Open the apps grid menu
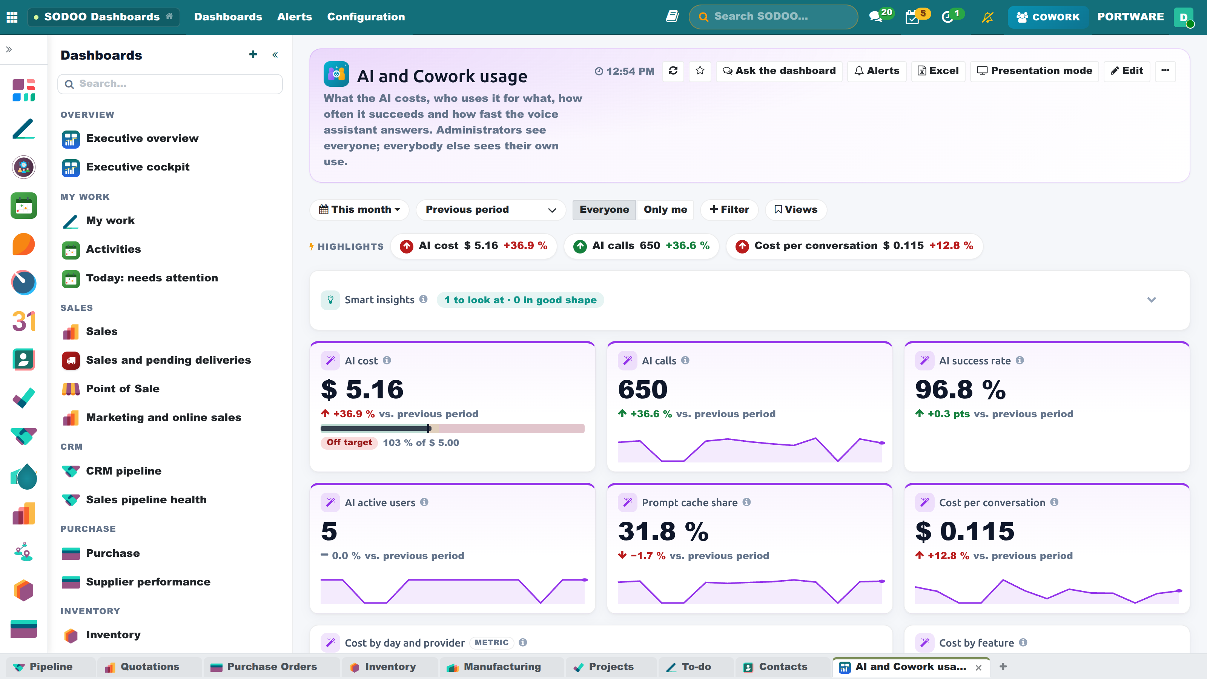 (12, 17)
